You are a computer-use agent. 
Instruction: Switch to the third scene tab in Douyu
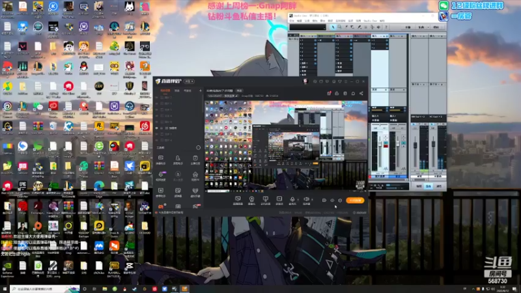[188, 91]
